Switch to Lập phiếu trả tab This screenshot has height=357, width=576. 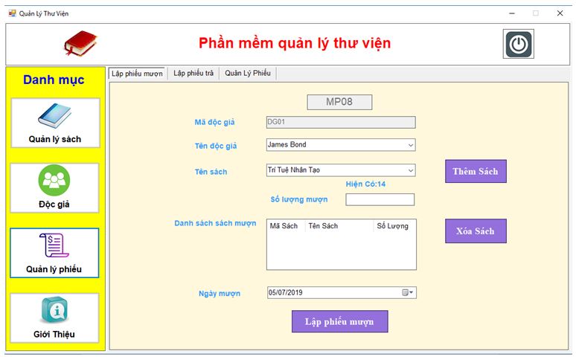pyautogui.click(x=193, y=73)
